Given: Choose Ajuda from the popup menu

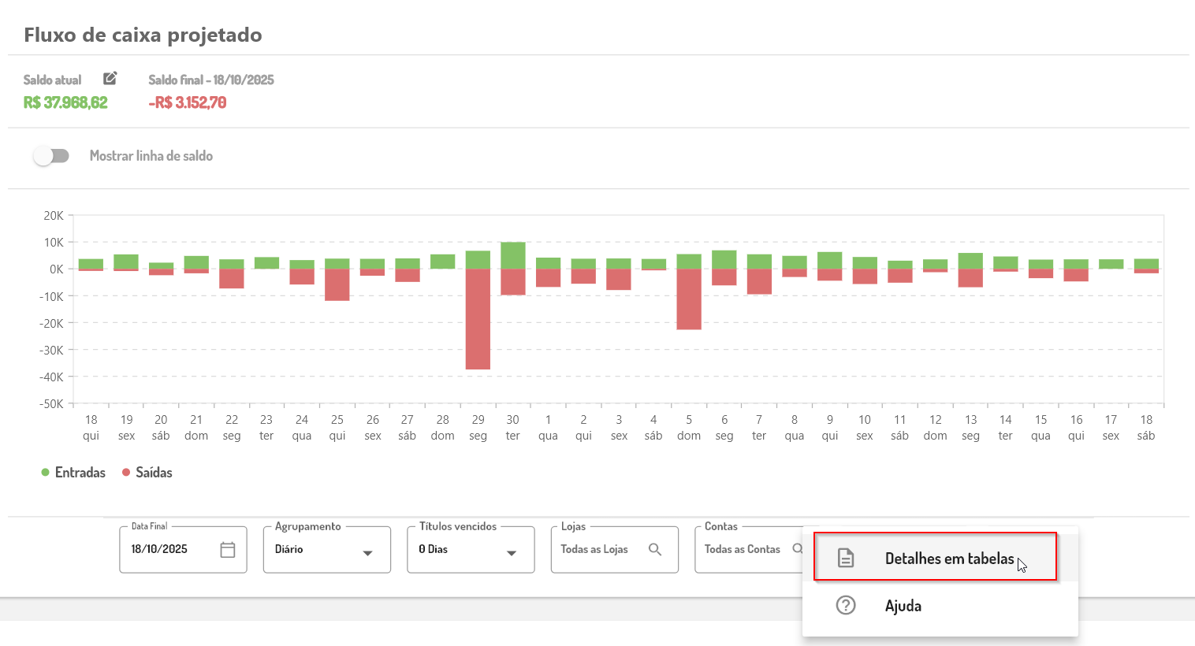Looking at the screenshot, I should pyautogui.click(x=903, y=606).
